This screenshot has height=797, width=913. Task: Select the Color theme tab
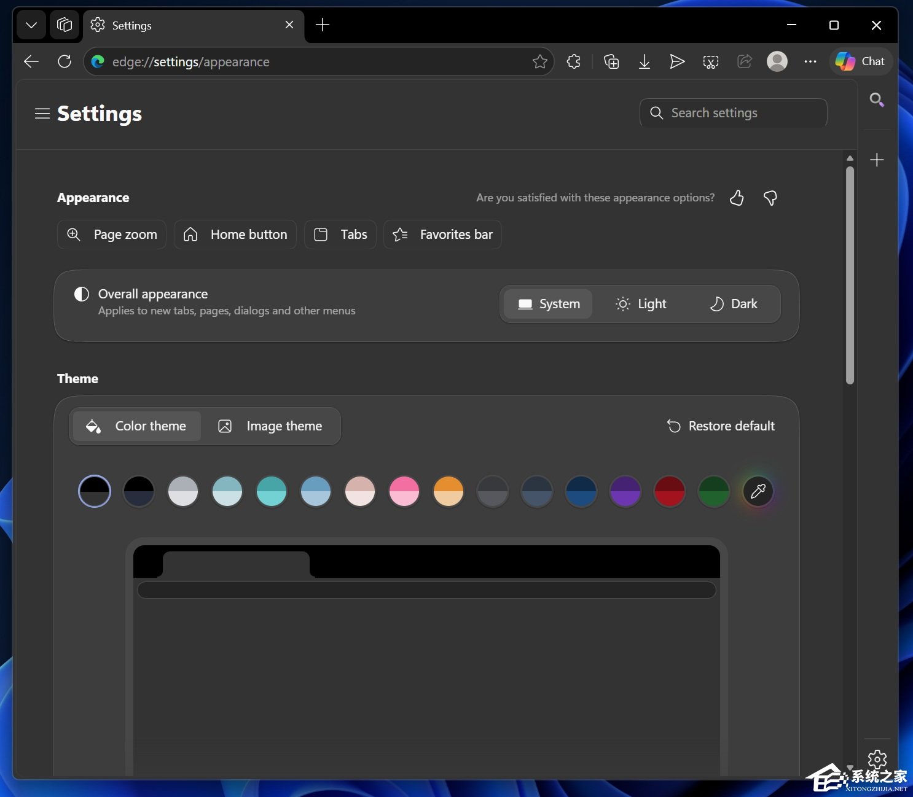137,426
